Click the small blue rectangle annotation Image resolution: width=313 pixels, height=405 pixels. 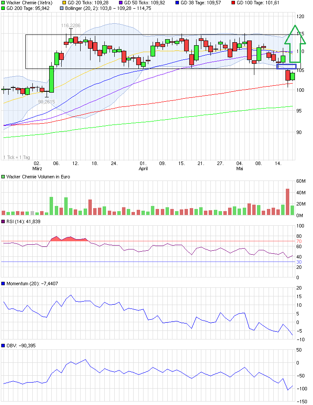pyautogui.click(x=286, y=66)
